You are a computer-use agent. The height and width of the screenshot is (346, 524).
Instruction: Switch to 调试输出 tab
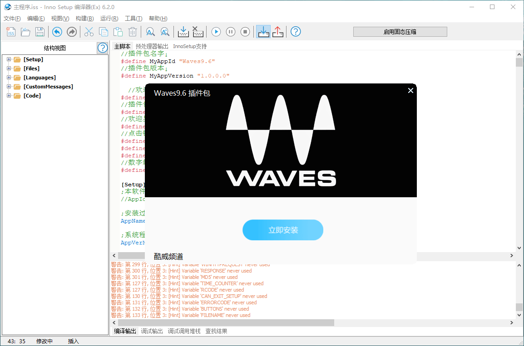[152, 331]
